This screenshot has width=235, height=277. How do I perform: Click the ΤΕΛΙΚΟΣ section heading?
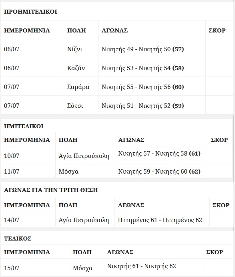tap(18, 239)
